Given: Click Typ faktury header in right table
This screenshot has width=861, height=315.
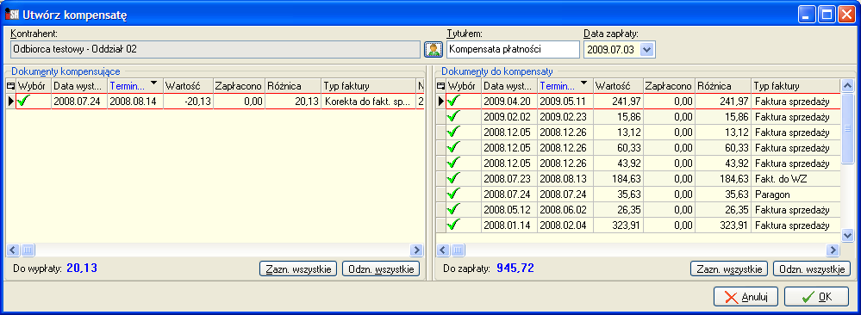Looking at the screenshot, I should click(795, 85).
